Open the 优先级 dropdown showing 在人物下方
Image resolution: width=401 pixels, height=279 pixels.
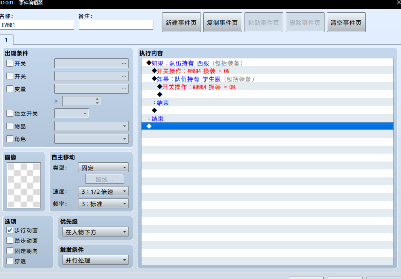pyautogui.click(x=95, y=232)
